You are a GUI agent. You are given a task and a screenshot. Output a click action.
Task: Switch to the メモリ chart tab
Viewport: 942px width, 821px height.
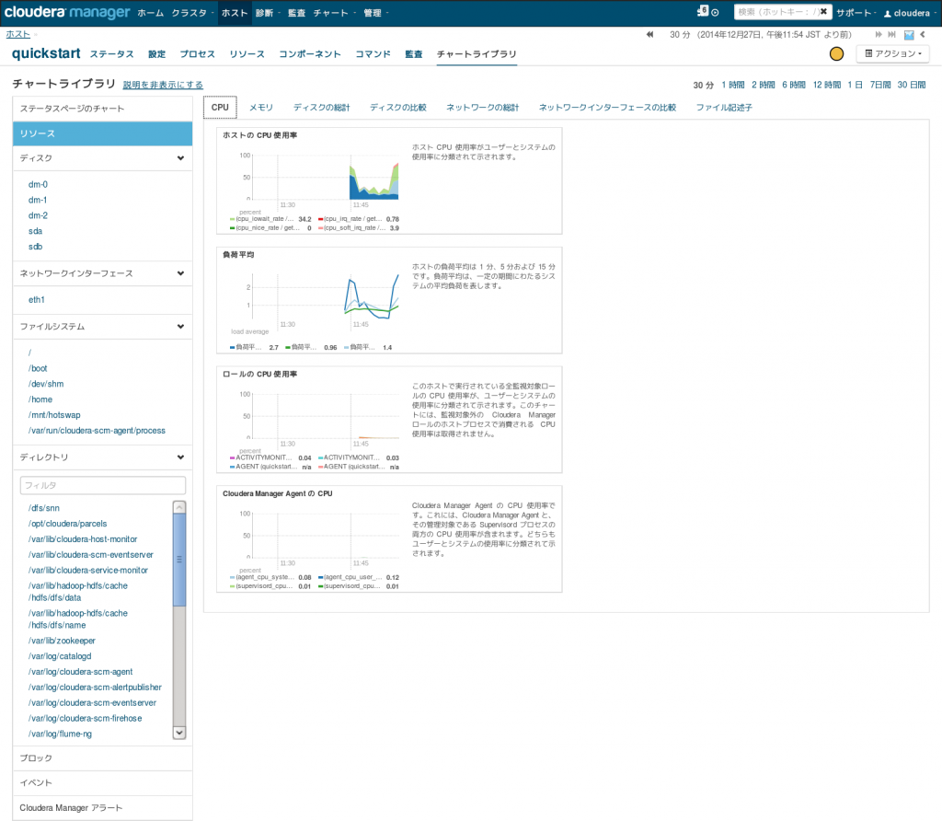tap(261, 108)
